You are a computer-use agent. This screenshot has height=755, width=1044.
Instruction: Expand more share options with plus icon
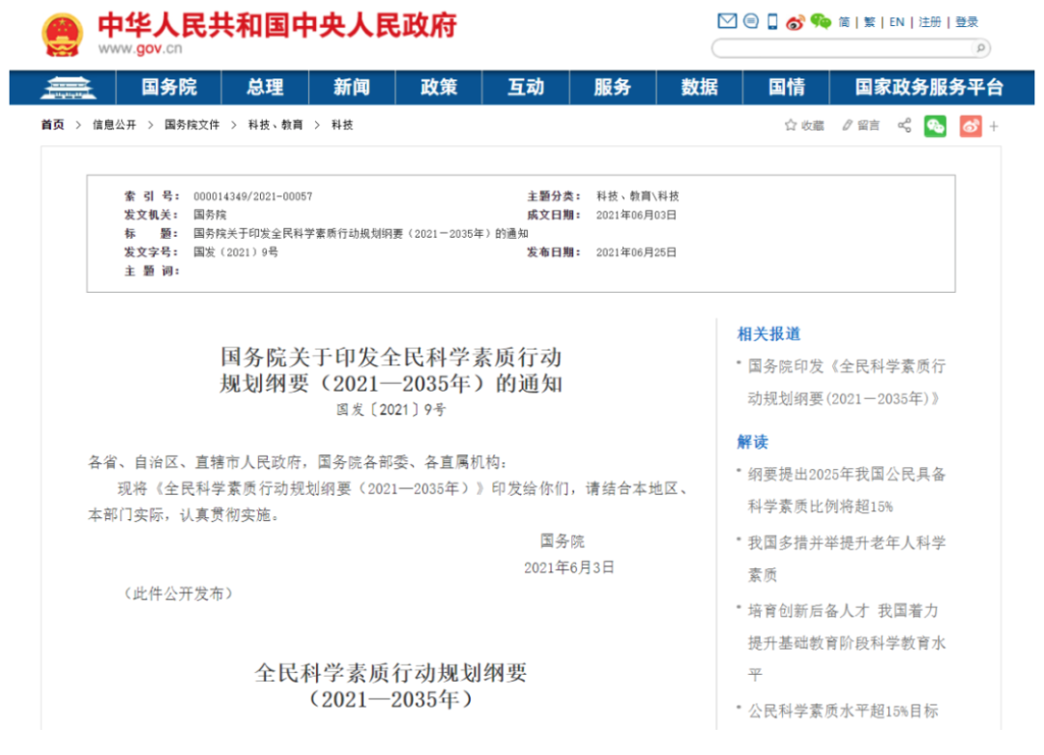tap(994, 126)
